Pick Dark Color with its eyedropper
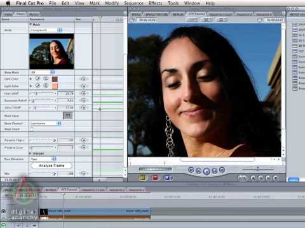The height and width of the screenshot is (228, 305). tap(37, 79)
